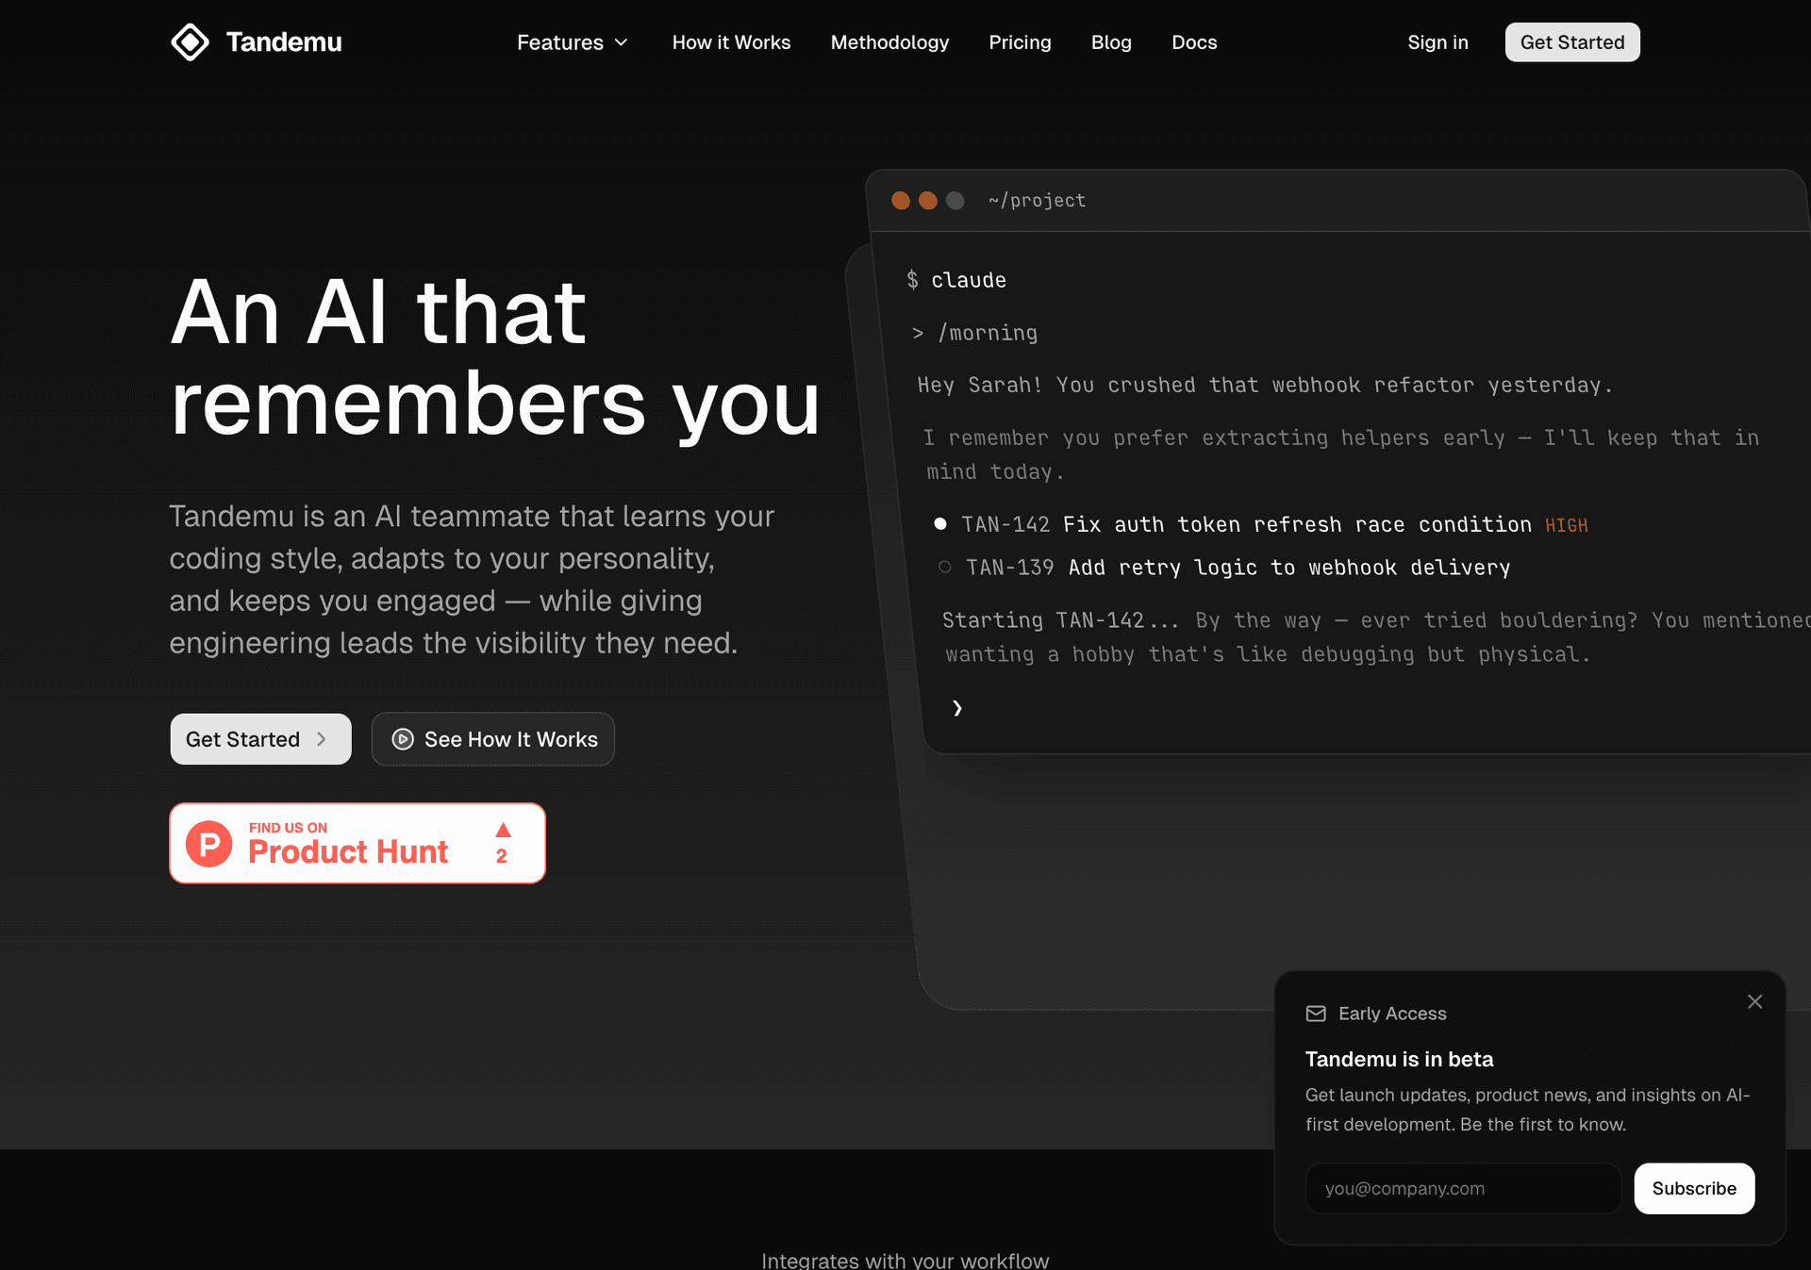
Task: Expand the Features dropdown chevron
Action: tap(621, 42)
